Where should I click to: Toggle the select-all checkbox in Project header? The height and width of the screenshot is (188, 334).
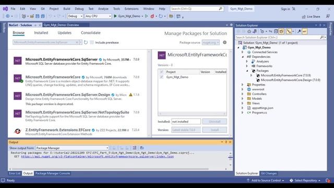pos(161,72)
